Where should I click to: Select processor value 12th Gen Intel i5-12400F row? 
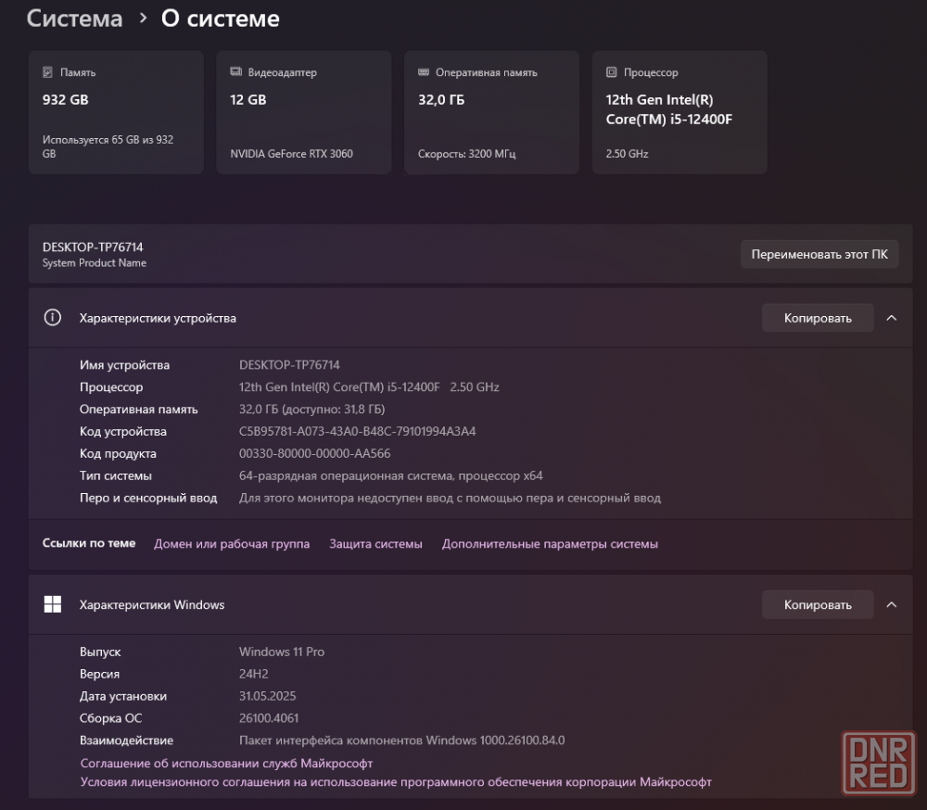[x=369, y=387]
